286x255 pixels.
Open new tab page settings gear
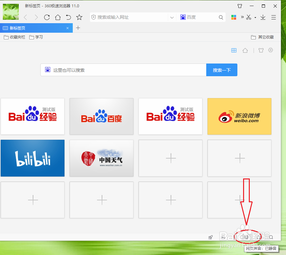[270, 50]
